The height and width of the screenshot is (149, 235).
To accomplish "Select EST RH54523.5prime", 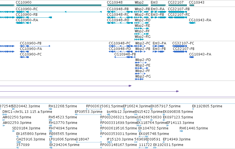I will (63, 117).
